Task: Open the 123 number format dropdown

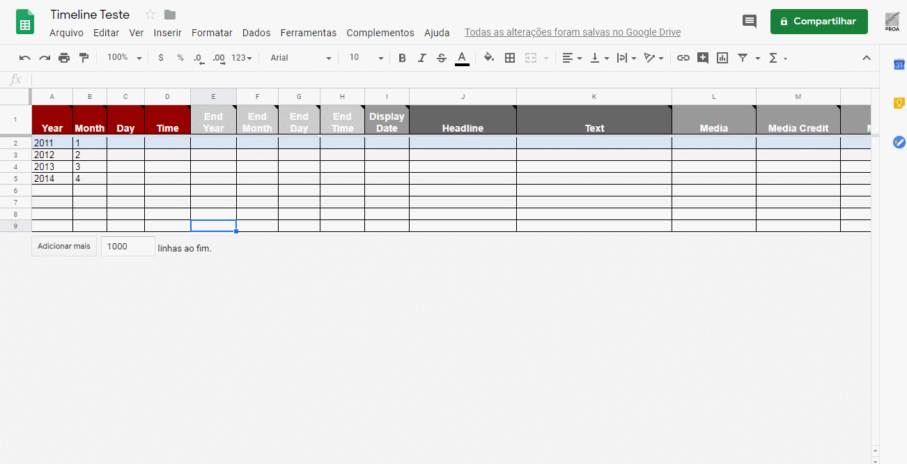Action: (242, 58)
